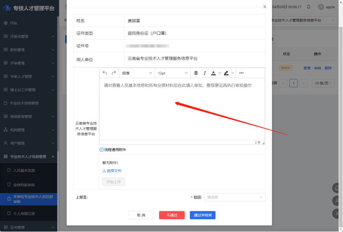Click the 取消 cancel button
The image size is (343, 232).
[x=141, y=215]
